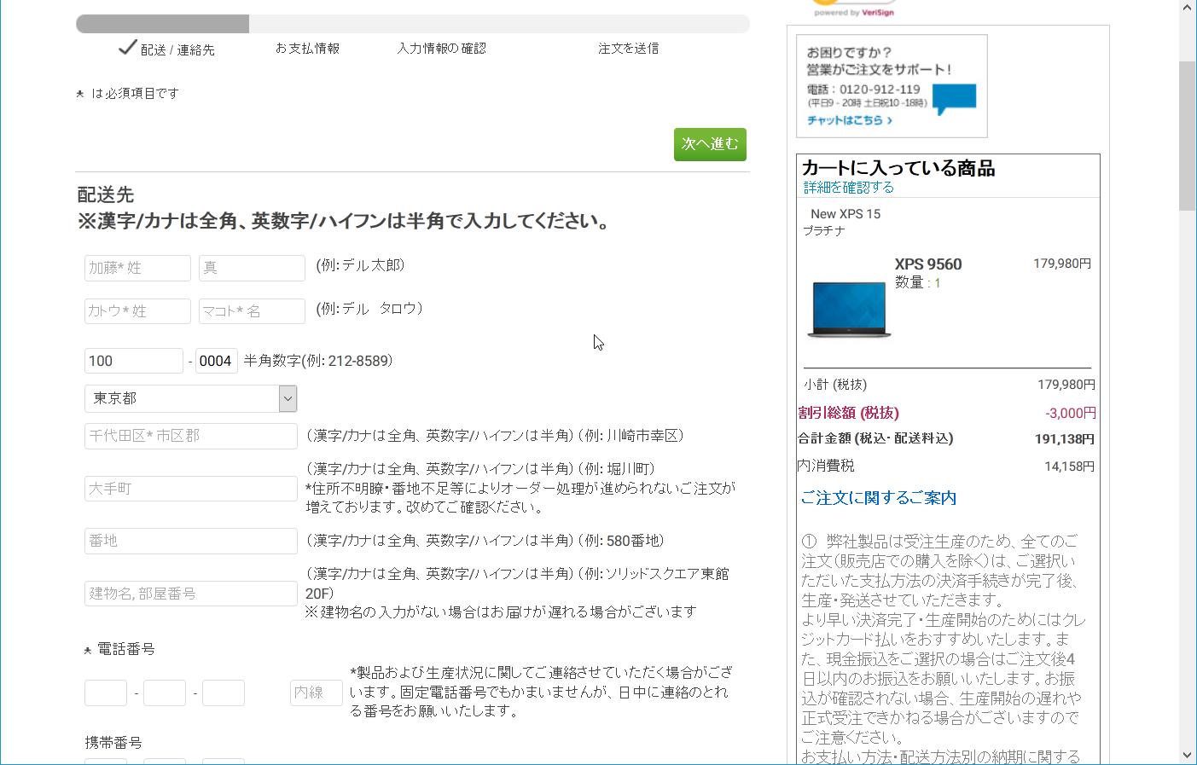Click the second phone number box
1197x765 pixels.
click(165, 693)
